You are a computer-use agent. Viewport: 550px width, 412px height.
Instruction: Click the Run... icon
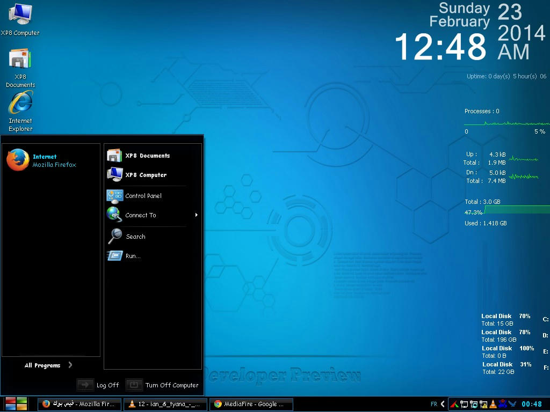coord(115,256)
